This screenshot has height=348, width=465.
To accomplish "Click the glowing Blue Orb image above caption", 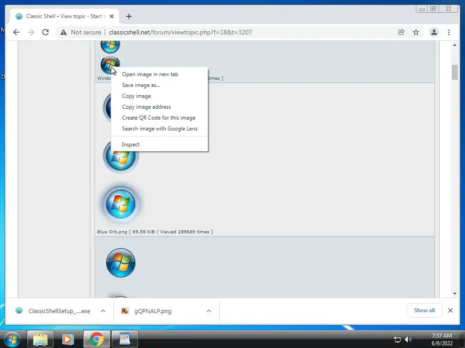I will click(121, 203).
